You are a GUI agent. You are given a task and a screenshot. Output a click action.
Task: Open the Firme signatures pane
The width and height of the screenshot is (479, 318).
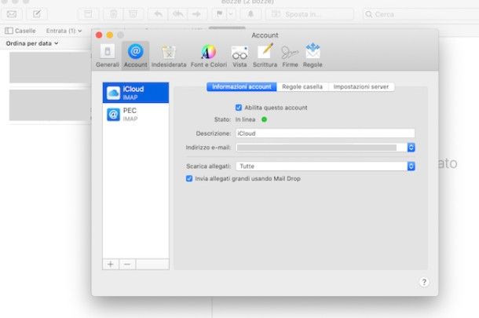tap(290, 56)
